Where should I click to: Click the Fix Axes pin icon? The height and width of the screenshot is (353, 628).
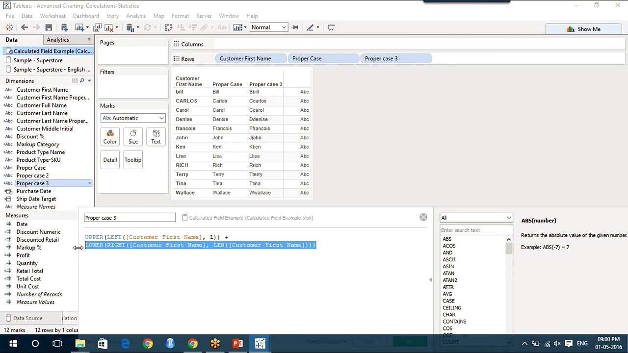[x=295, y=27]
